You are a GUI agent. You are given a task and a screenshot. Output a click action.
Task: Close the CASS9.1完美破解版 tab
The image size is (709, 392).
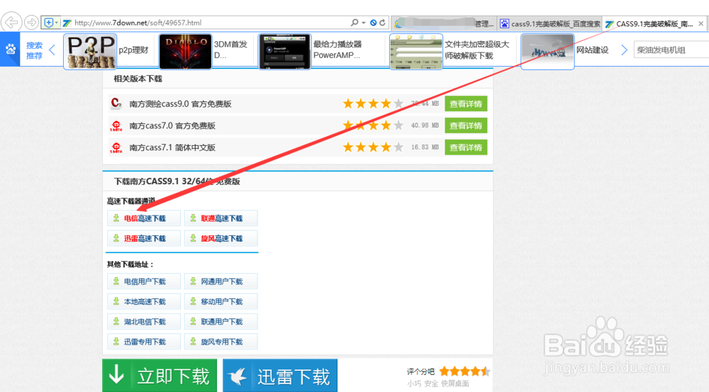click(701, 23)
